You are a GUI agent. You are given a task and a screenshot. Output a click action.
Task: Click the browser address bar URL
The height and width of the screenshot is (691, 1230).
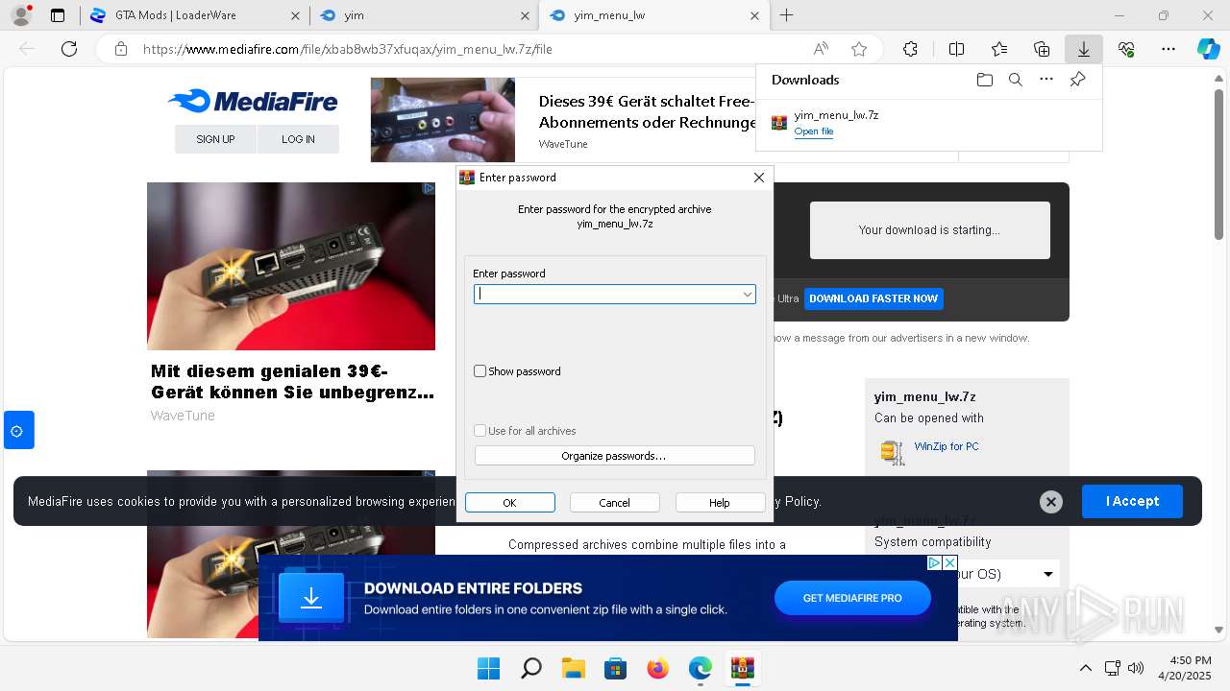(348, 49)
